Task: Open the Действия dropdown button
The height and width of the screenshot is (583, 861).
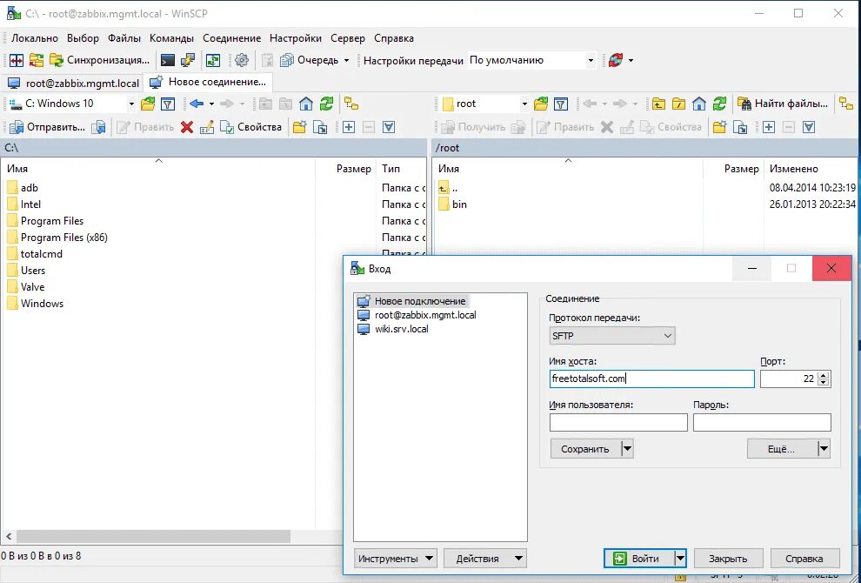Action: point(485,559)
